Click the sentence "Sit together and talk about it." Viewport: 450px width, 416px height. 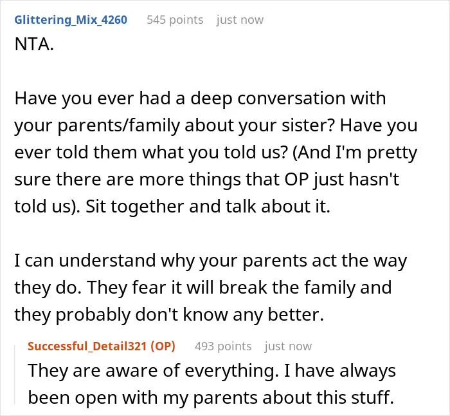pos(208,207)
